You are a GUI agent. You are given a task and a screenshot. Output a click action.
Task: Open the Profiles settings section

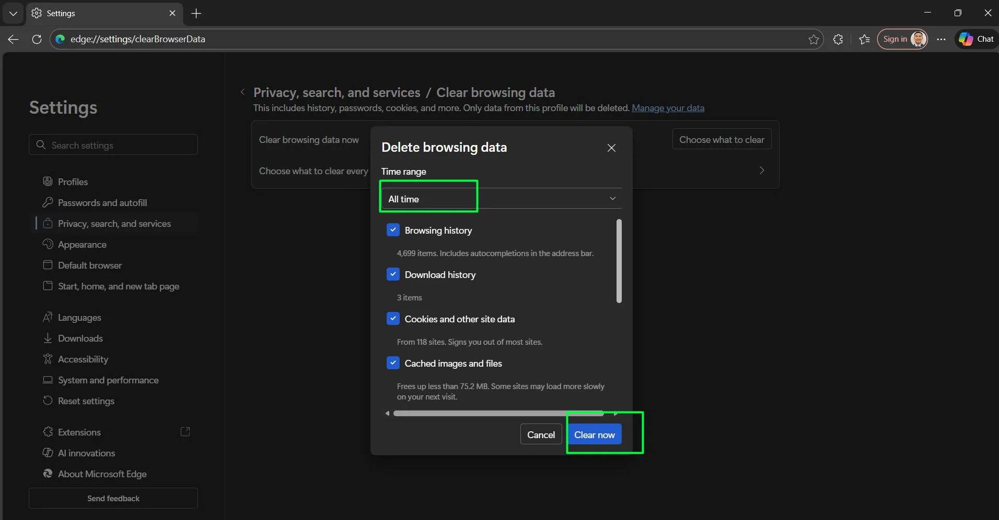73,182
